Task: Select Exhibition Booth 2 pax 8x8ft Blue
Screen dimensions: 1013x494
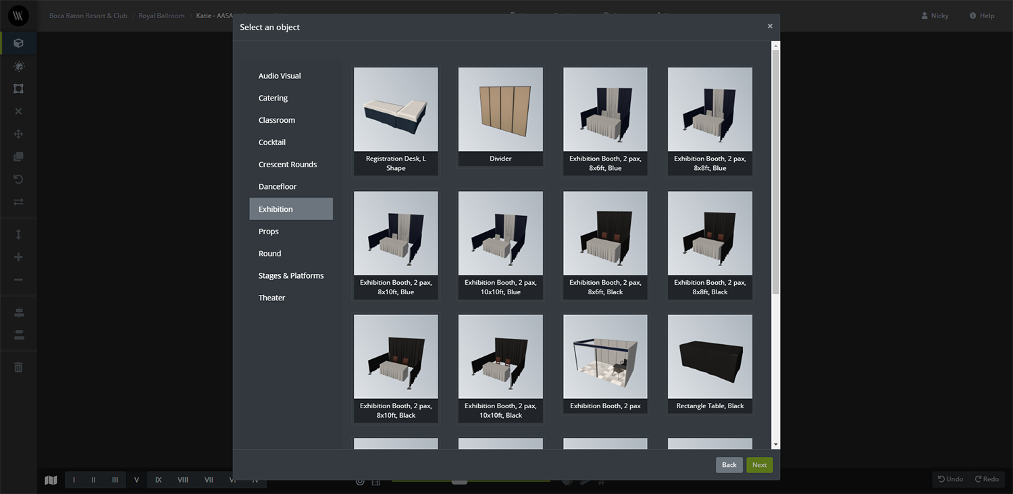Action: pos(710,121)
